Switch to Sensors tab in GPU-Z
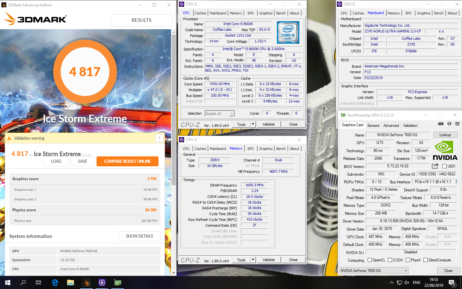This screenshot has width=462, height=289. coord(373,126)
